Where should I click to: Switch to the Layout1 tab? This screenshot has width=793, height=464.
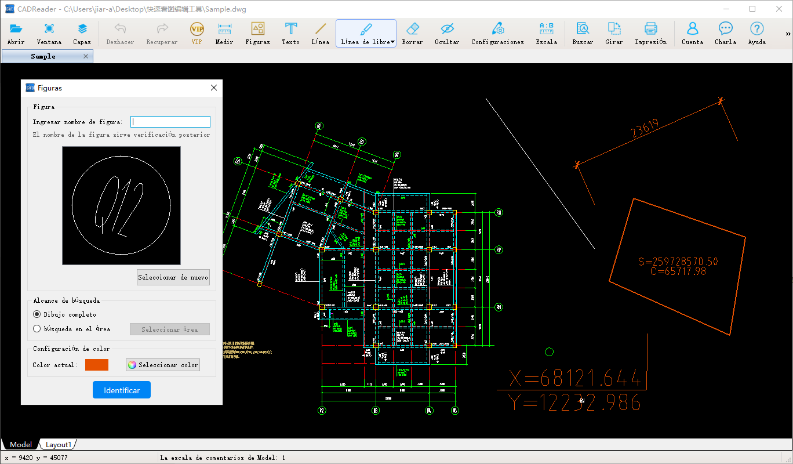59,444
